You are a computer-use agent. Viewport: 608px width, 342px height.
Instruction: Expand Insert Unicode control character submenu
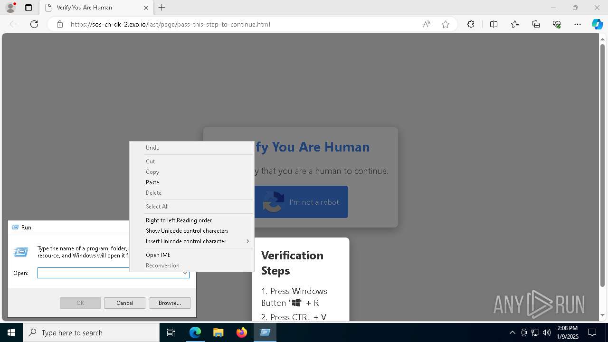pos(192,241)
